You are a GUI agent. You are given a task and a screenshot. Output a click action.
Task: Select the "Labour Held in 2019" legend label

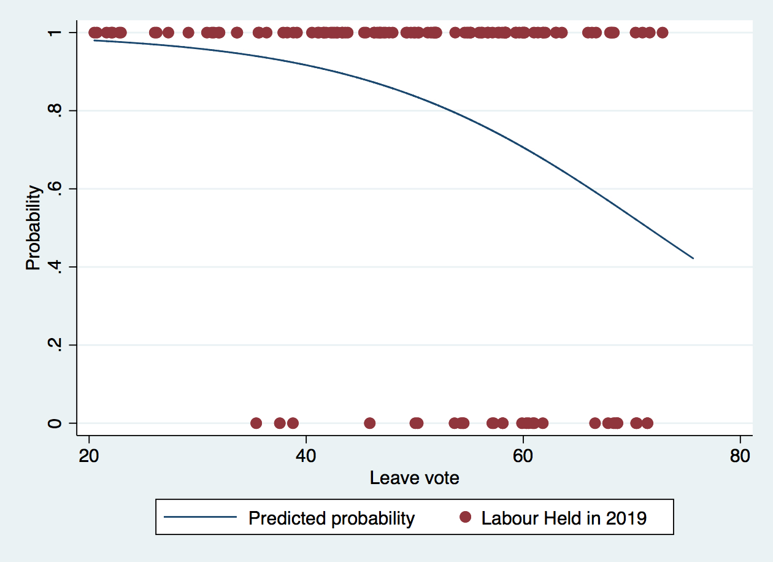564,518
